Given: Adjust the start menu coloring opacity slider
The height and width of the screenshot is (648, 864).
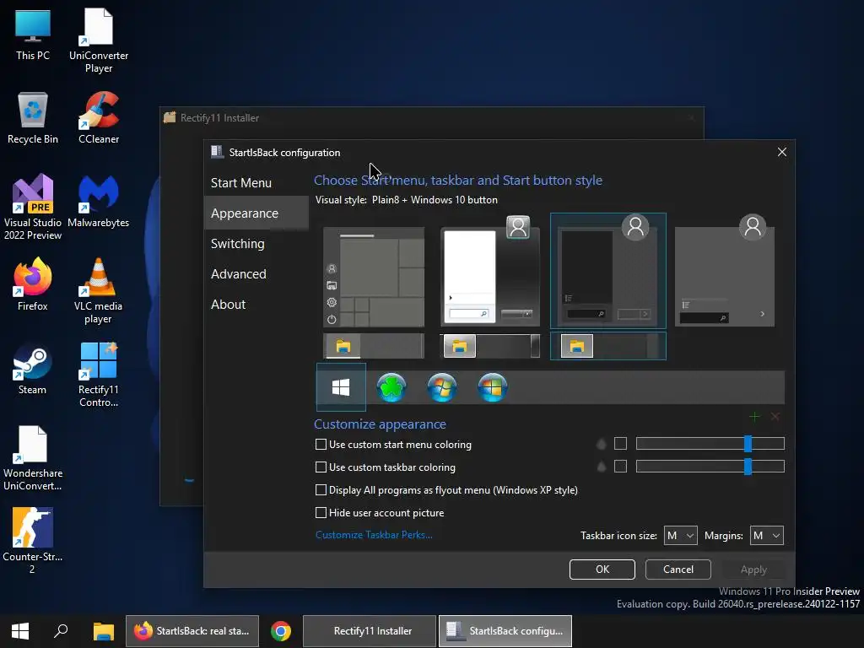Looking at the screenshot, I should 710,444.
